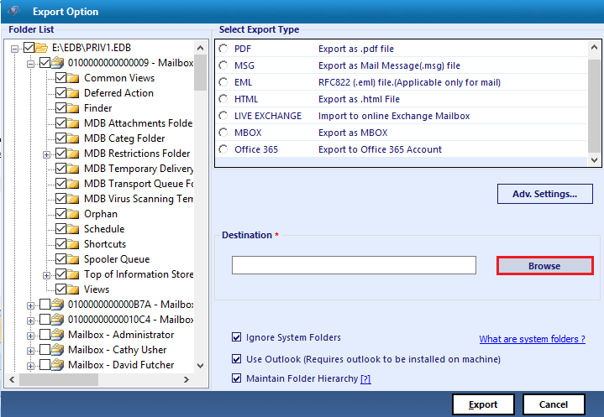Click the Destination path input field
This screenshot has width=604, height=417.
pyautogui.click(x=354, y=265)
